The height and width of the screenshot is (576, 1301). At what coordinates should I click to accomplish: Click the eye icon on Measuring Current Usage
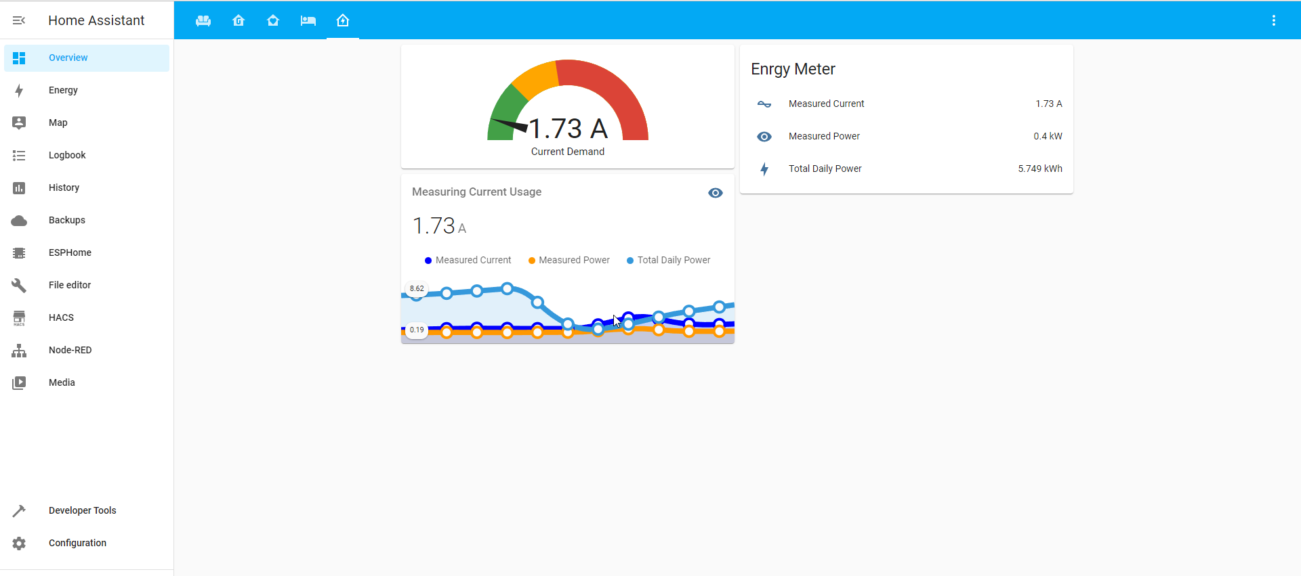click(716, 193)
